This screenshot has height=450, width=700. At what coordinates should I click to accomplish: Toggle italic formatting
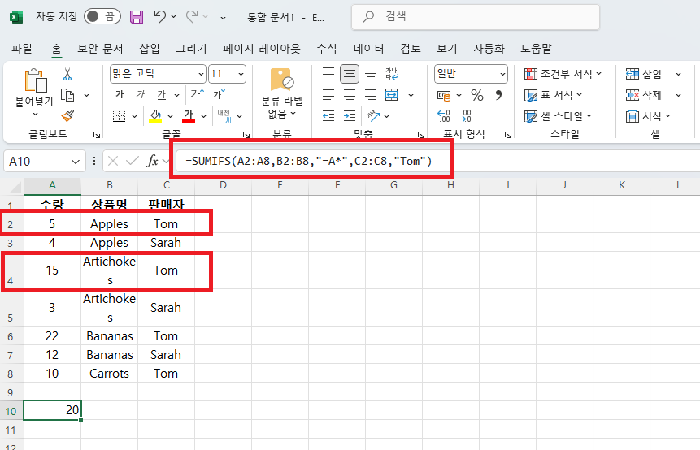(140, 94)
